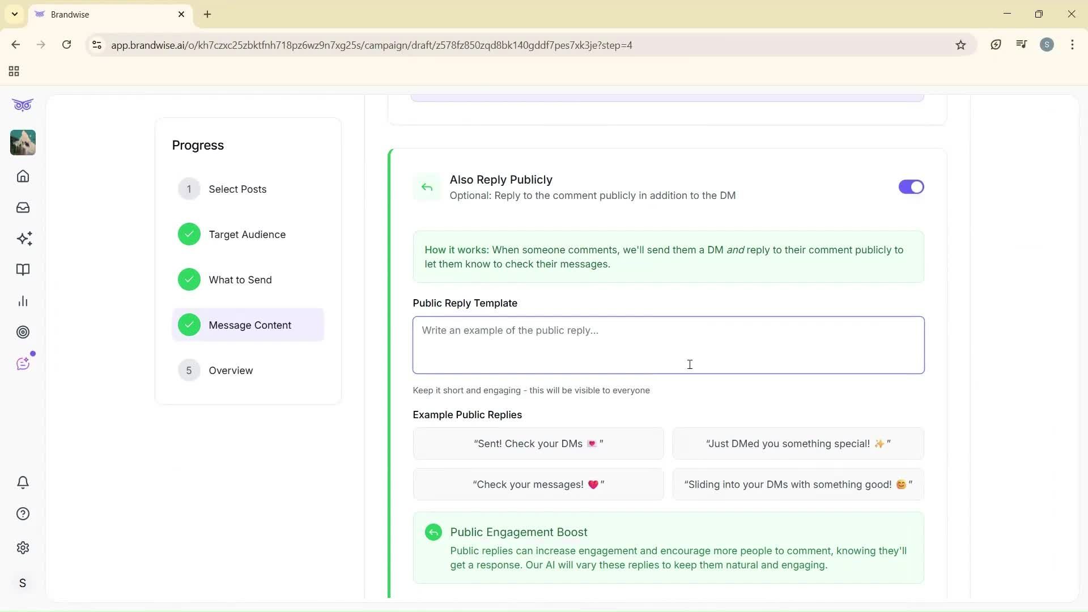The height and width of the screenshot is (612, 1088).
Task: Select the AI sparkles tool in sidebar
Action: coord(23,239)
